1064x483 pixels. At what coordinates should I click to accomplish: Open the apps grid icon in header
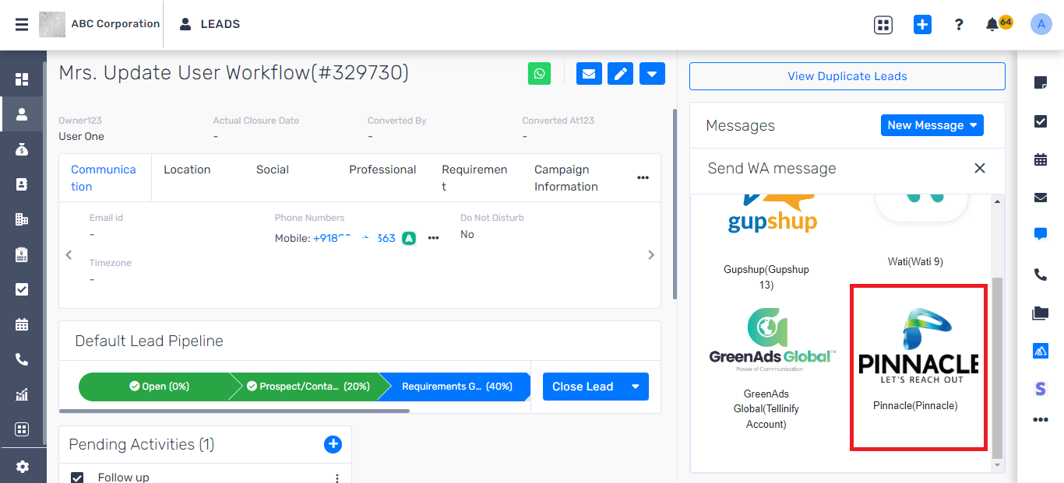[x=883, y=25]
